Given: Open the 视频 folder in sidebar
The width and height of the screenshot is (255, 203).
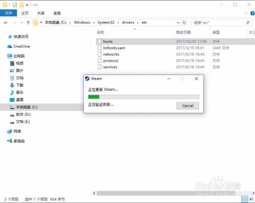Looking at the screenshot, I should pos(17,63).
